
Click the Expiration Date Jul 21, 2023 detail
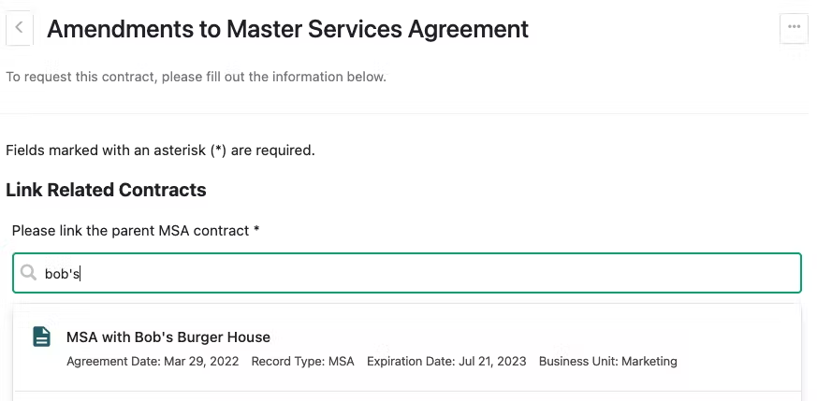pos(446,361)
